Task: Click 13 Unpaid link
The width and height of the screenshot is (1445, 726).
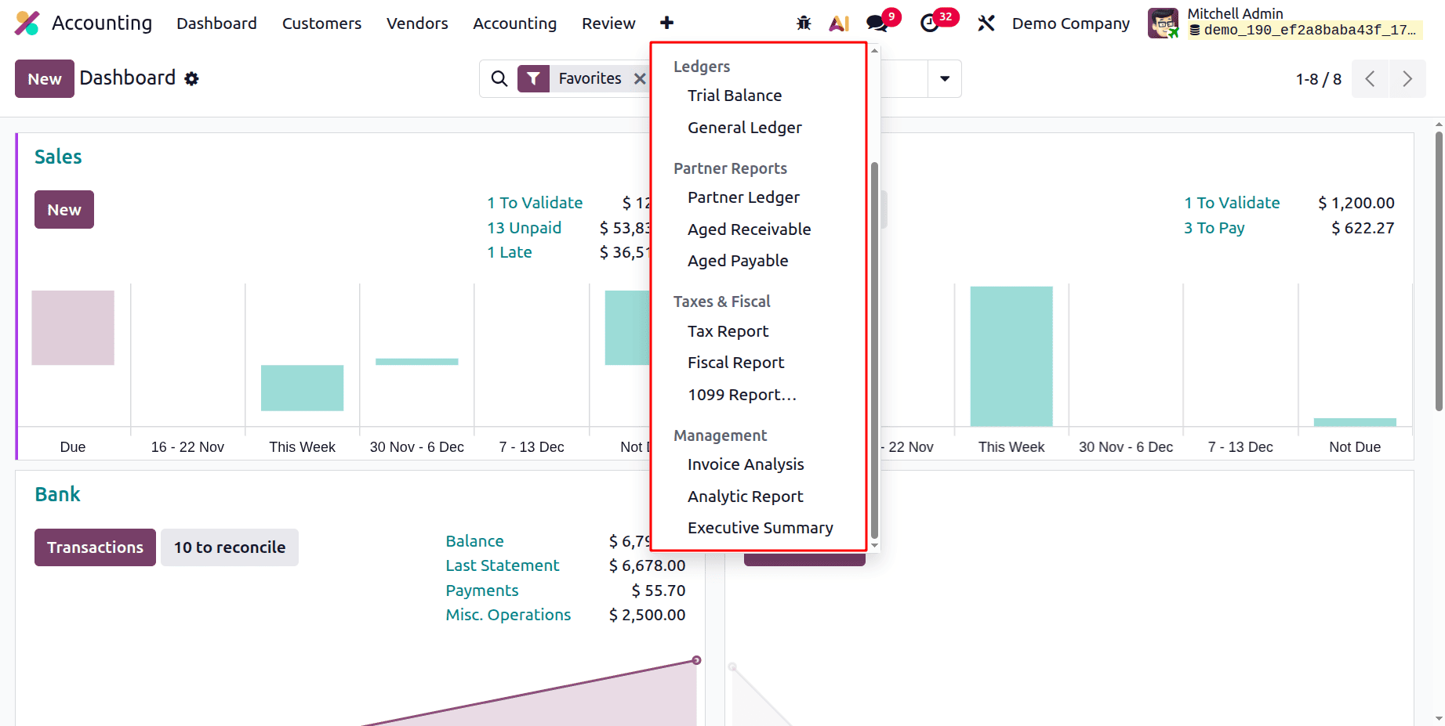Action: [524, 228]
